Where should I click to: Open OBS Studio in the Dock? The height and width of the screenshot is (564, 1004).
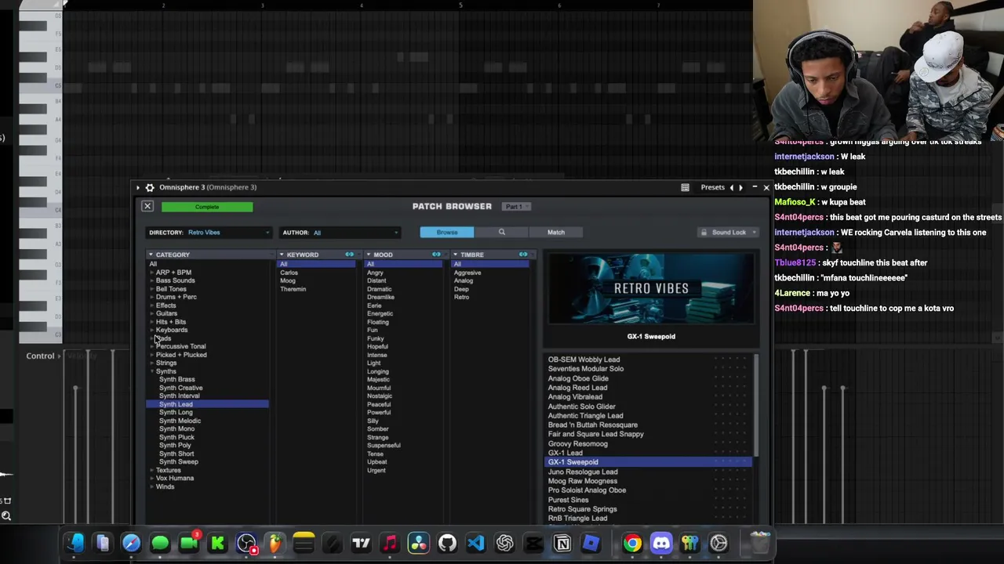(246, 543)
